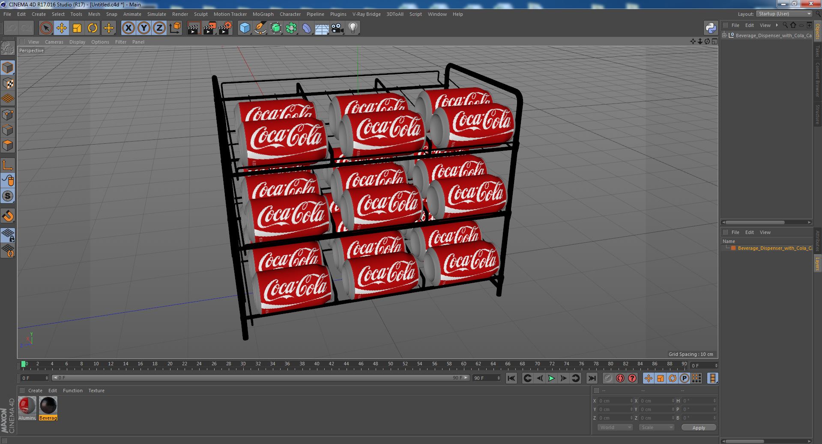Image resolution: width=822 pixels, height=444 pixels.
Task: Click frame 30 on timeline ruler
Action: (243, 364)
